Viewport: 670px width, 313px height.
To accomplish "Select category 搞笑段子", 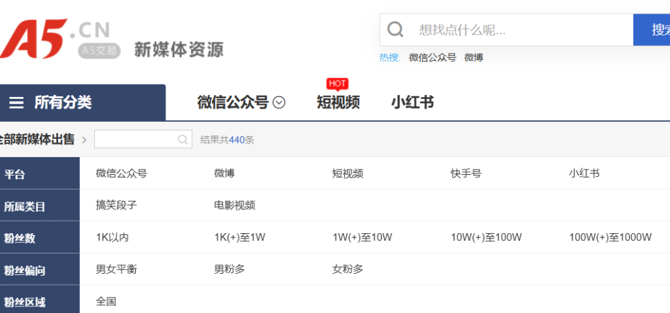I will pos(116,205).
